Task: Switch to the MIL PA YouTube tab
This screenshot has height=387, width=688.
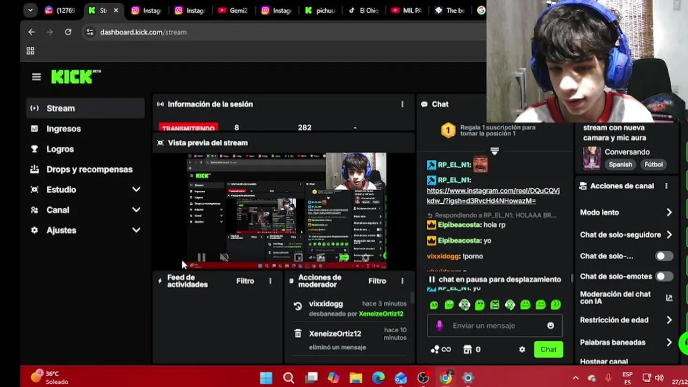Action: pos(407,10)
